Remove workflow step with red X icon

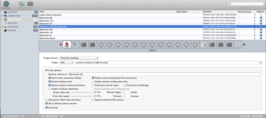pyautogui.click(x=61, y=44)
